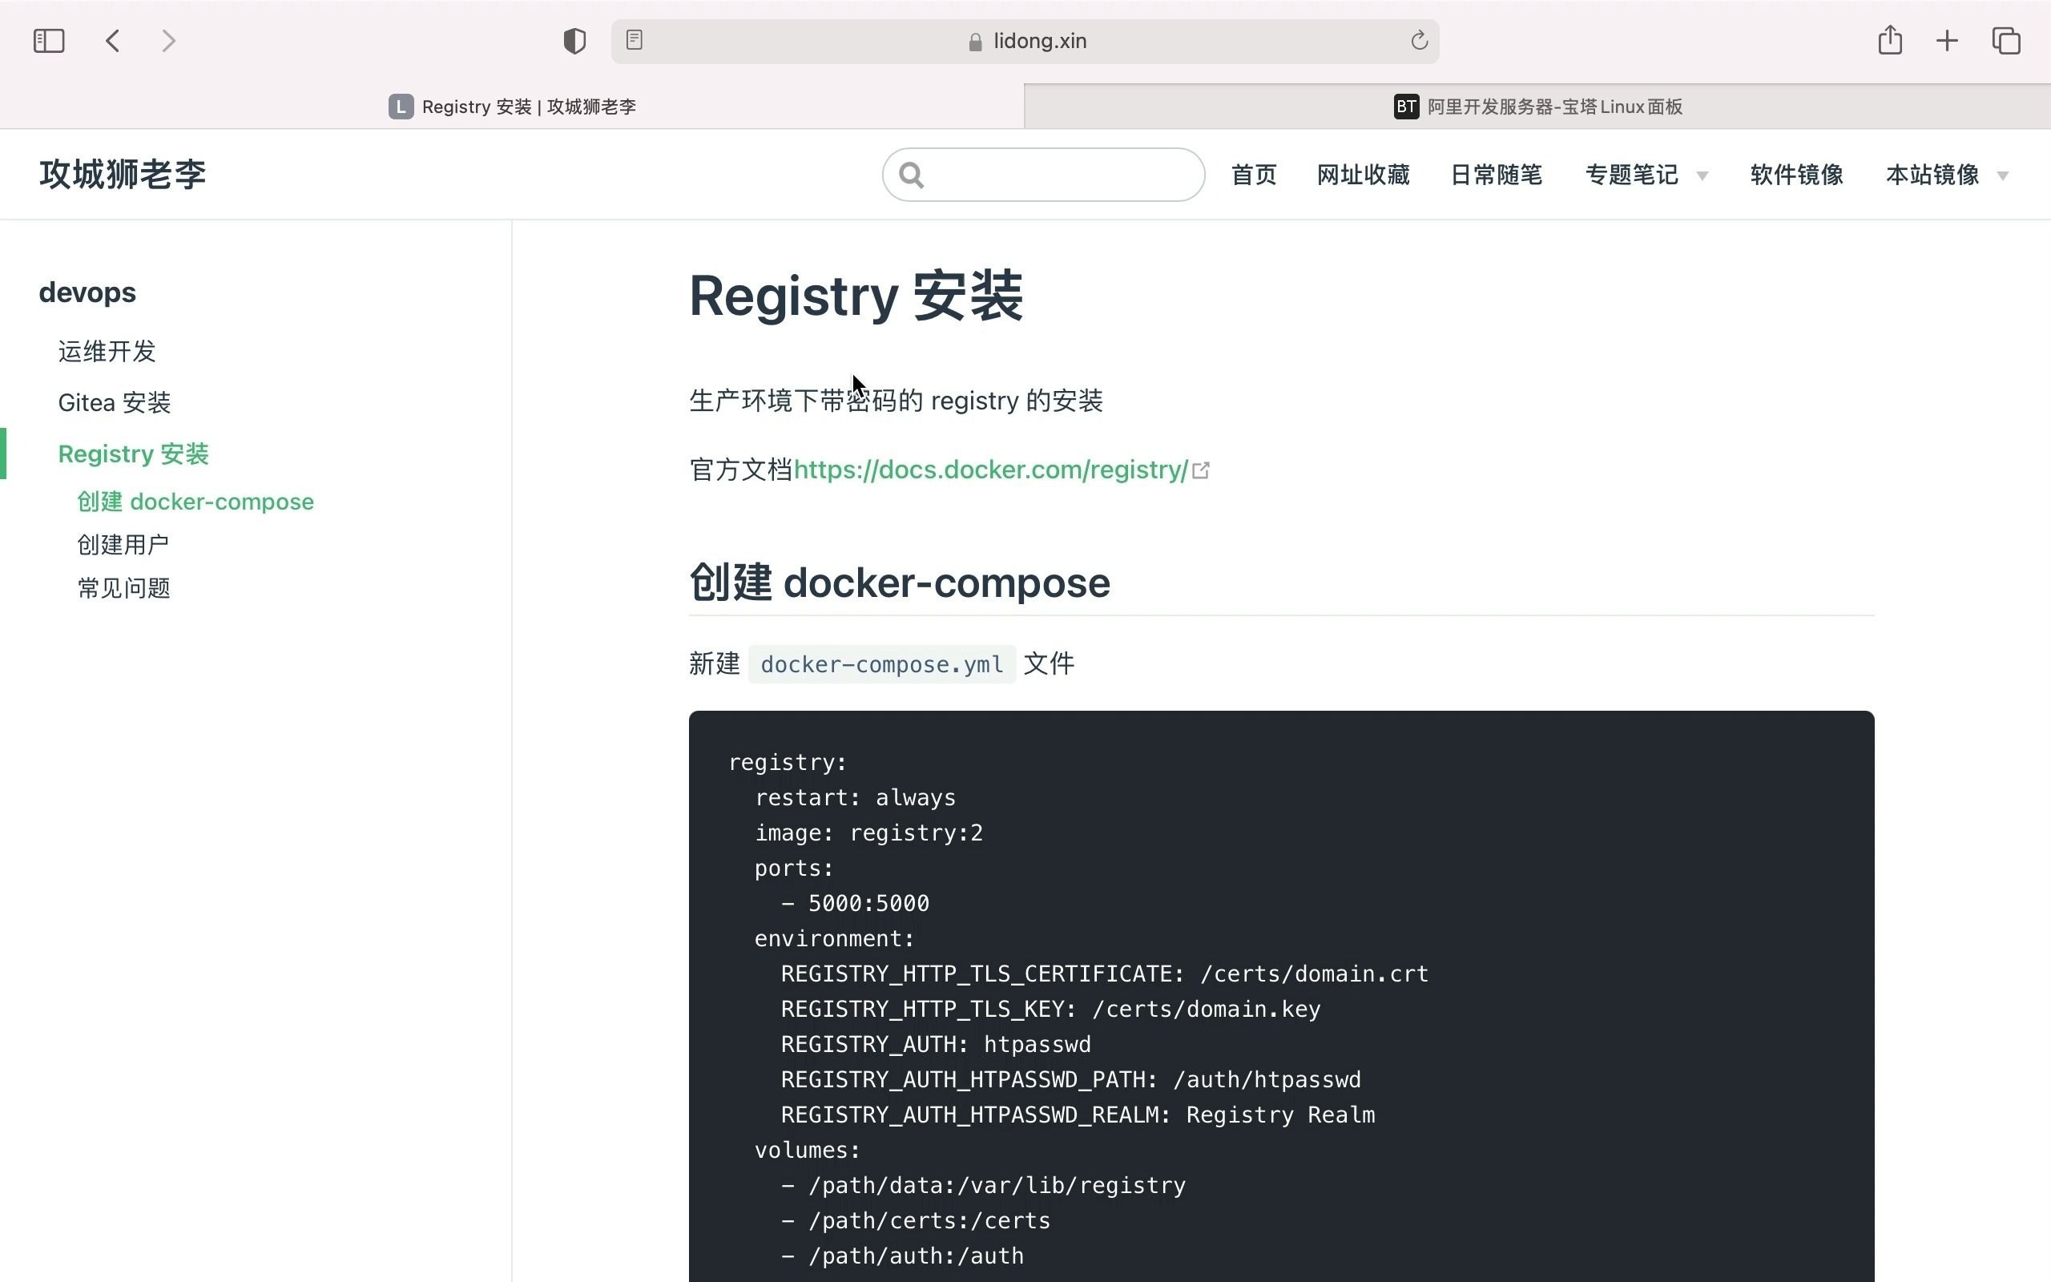The width and height of the screenshot is (2051, 1282).
Task: Toggle the Safari sidebar
Action: tap(48, 41)
